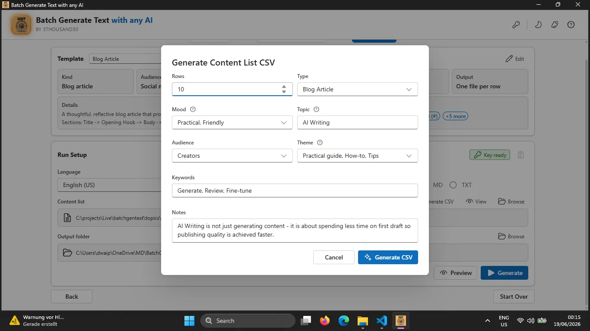The width and height of the screenshot is (590, 331).
Task: Show hidden system tray icons
Action: (488, 321)
